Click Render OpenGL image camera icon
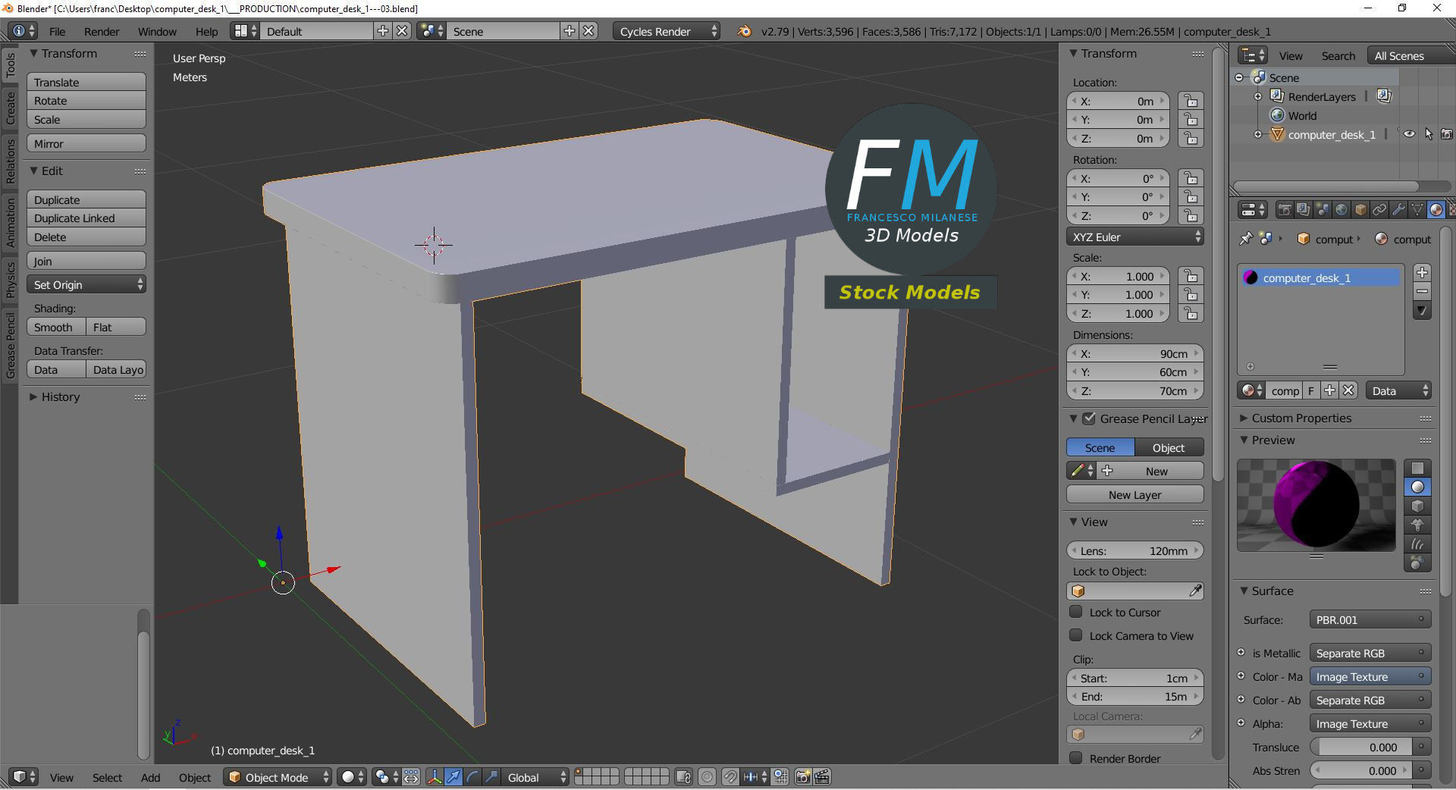The image size is (1456, 790). (802, 777)
